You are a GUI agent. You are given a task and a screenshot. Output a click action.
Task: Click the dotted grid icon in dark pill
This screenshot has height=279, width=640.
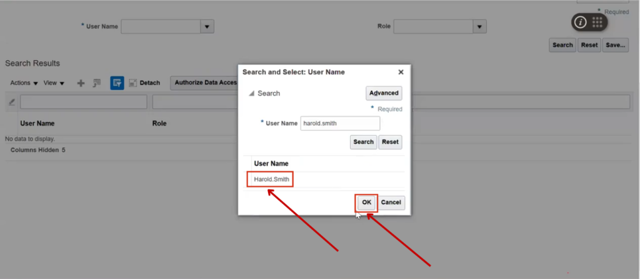597,23
